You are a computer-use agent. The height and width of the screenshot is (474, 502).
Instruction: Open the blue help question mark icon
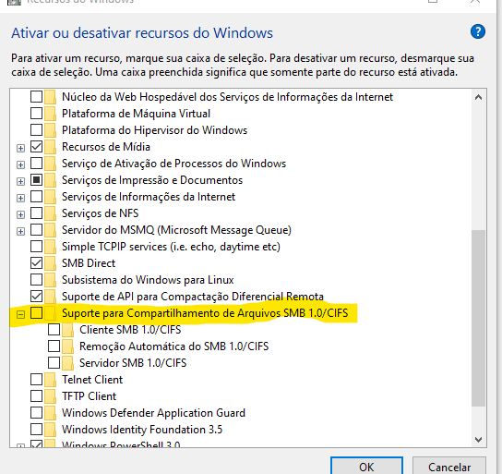478,31
